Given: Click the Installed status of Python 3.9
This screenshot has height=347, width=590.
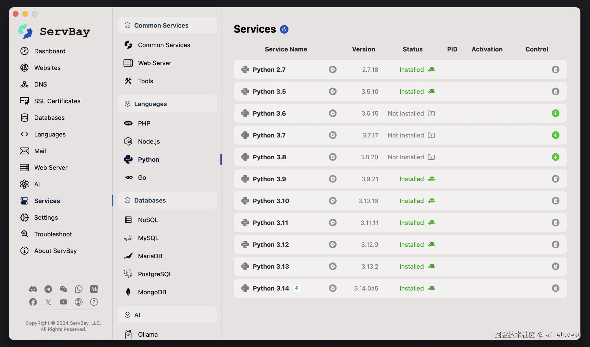Looking at the screenshot, I should tap(411, 179).
